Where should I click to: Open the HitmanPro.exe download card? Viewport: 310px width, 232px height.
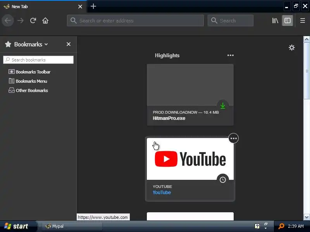coord(190,95)
